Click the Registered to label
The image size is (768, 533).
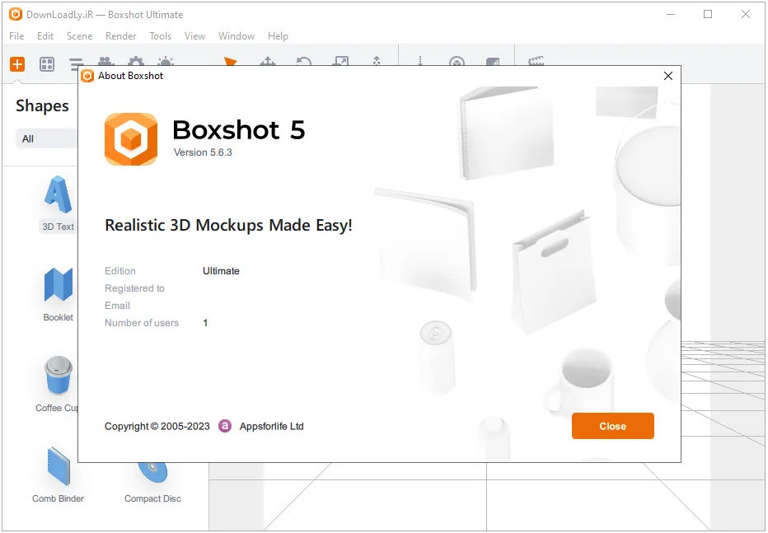pyautogui.click(x=134, y=288)
